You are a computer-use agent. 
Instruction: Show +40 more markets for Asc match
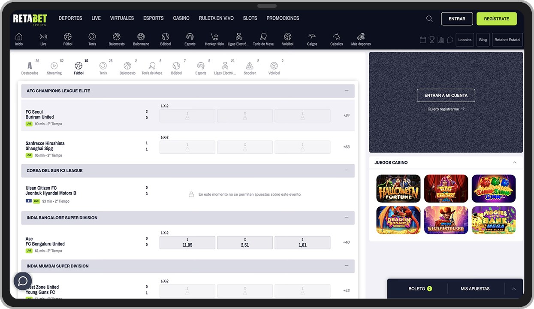pos(346,242)
